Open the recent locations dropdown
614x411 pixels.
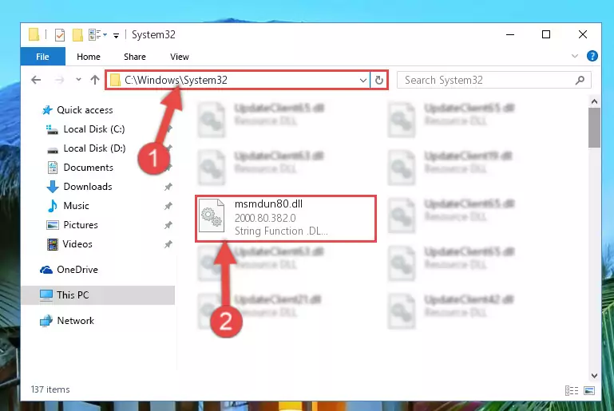78,80
